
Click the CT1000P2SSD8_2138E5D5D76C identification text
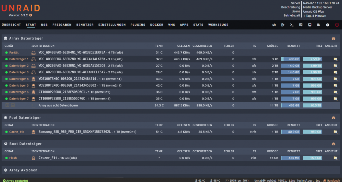pos(62,99)
